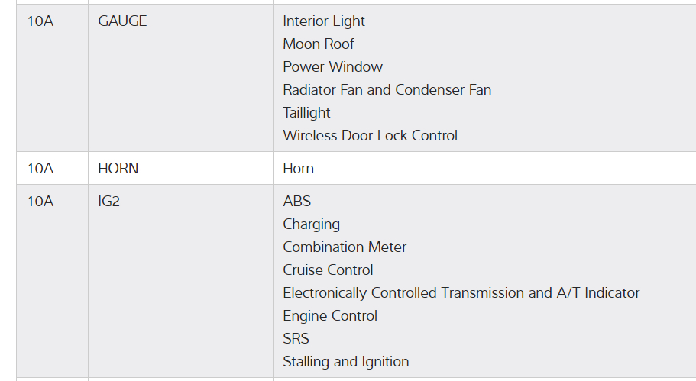Select the uppercase HORN fuse name cell
The image size is (696, 381).
118,169
